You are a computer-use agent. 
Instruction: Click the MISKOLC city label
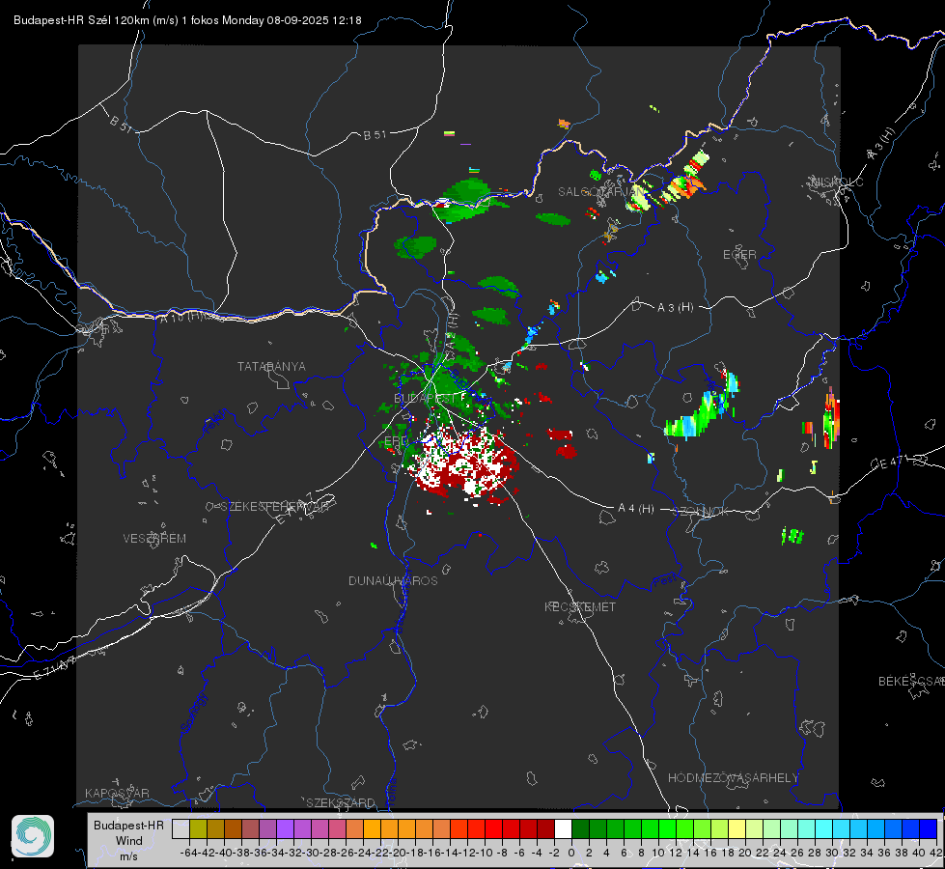click(x=837, y=182)
